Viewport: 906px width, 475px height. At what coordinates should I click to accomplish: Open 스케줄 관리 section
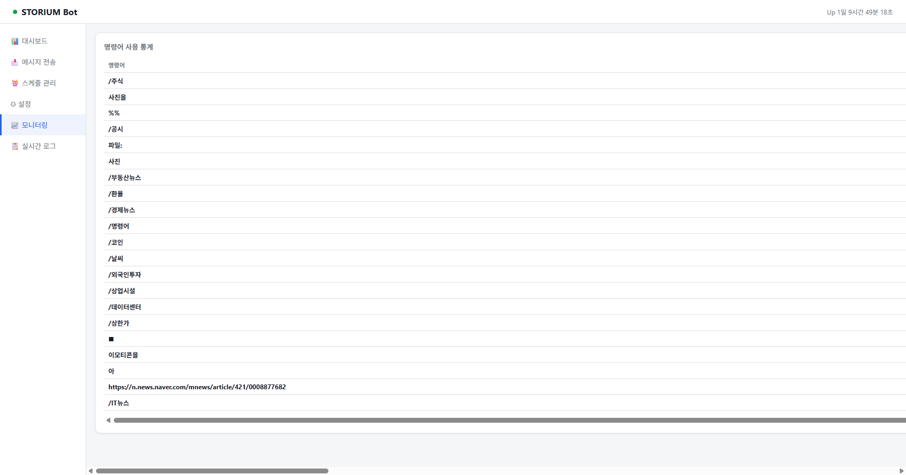tap(38, 83)
